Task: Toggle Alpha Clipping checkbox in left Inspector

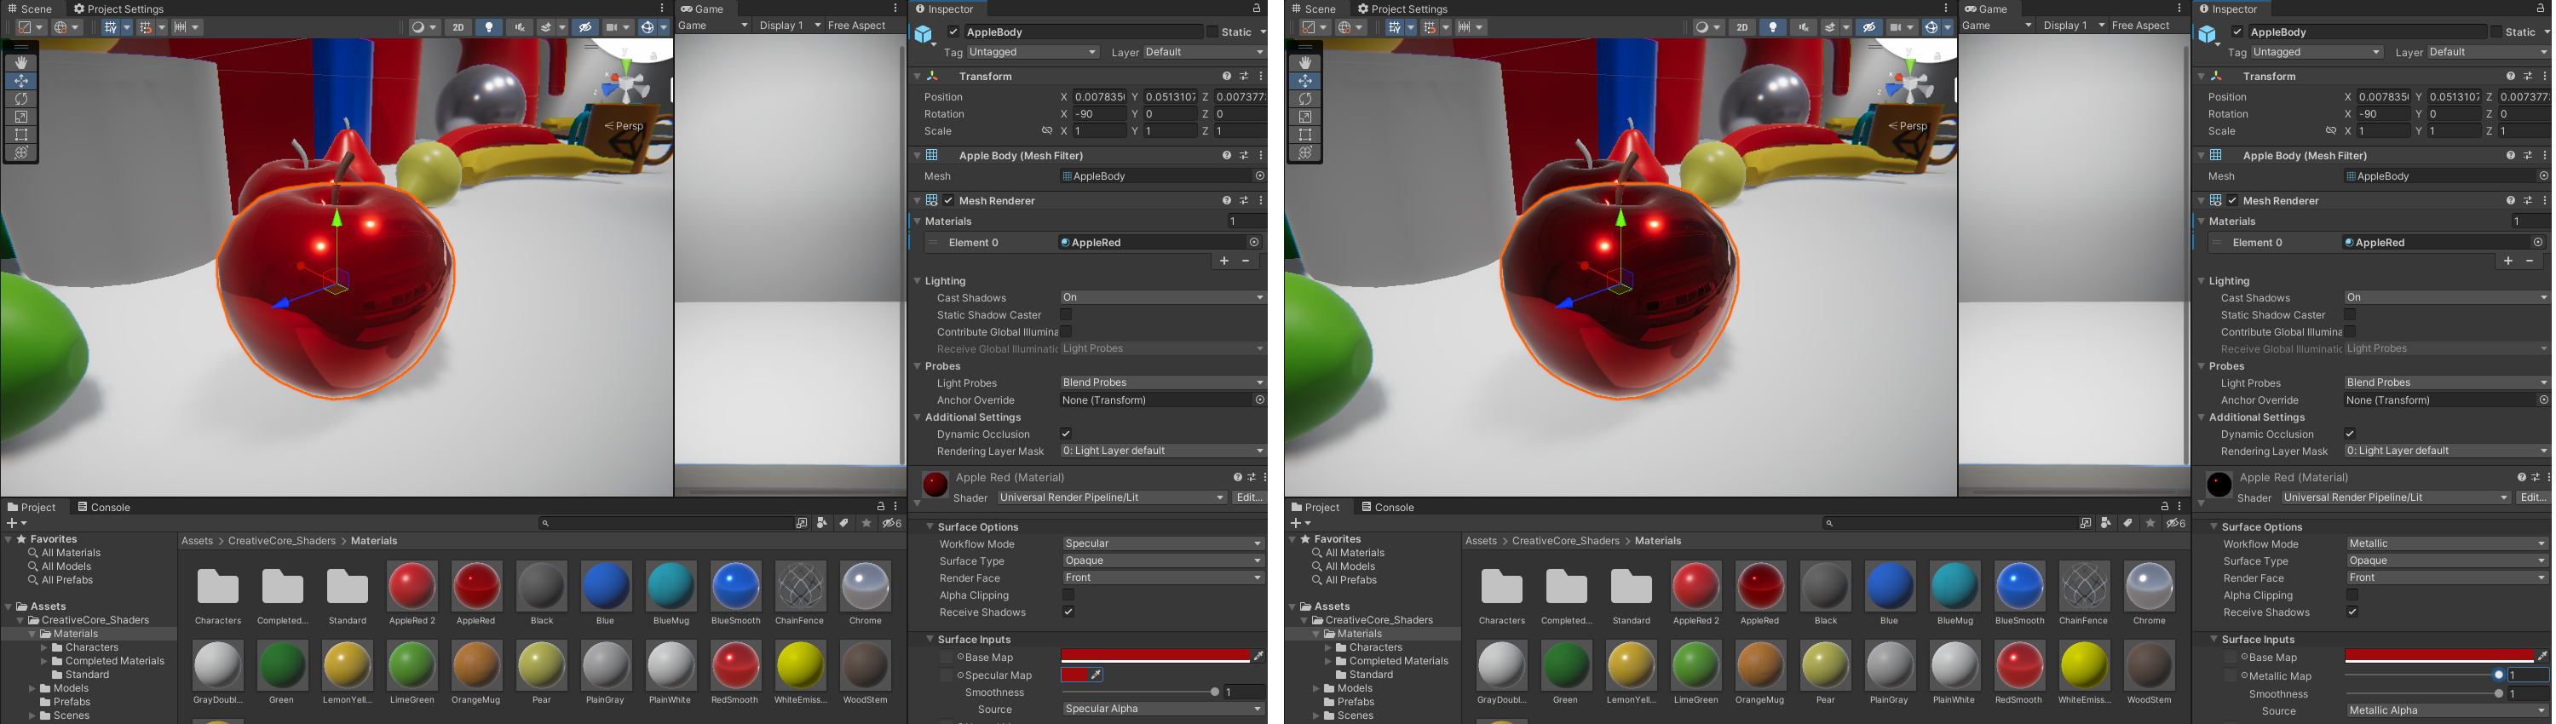Action: [x=1068, y=595]
